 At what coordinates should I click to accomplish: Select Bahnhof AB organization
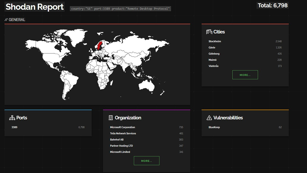(117, 139)
